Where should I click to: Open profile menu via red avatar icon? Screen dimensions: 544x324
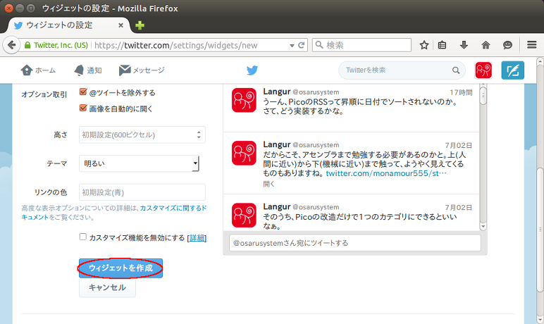pos(483,70)
